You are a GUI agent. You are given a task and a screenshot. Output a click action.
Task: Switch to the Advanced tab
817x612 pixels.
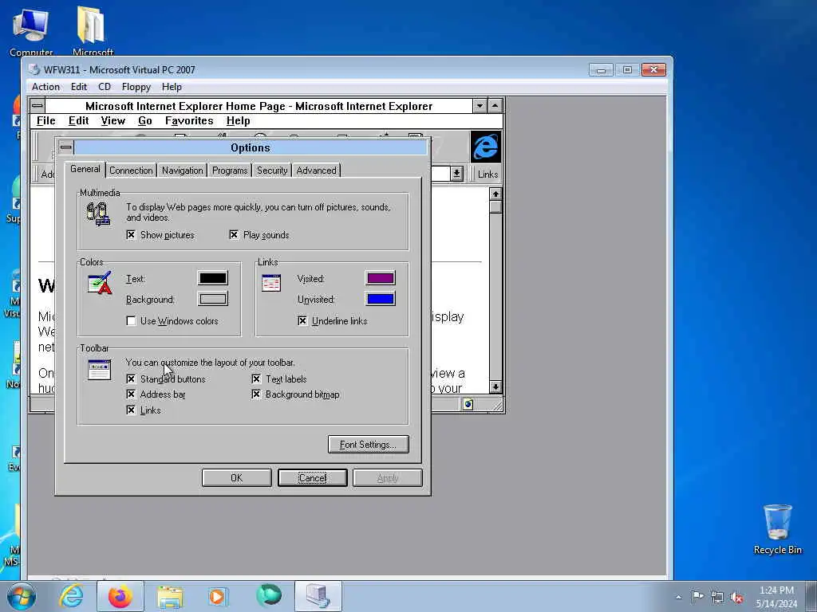pyautogui.click(x=316, y=171)
